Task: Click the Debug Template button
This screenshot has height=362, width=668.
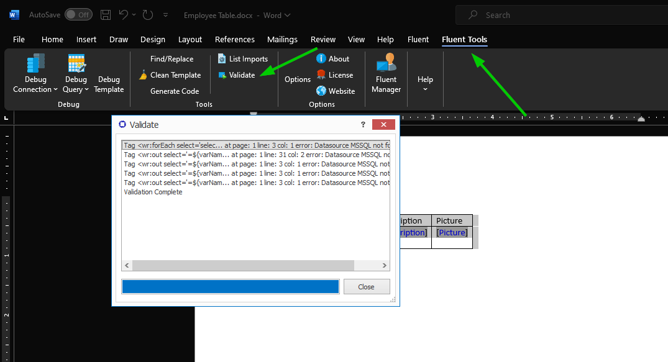Action: 109,84
